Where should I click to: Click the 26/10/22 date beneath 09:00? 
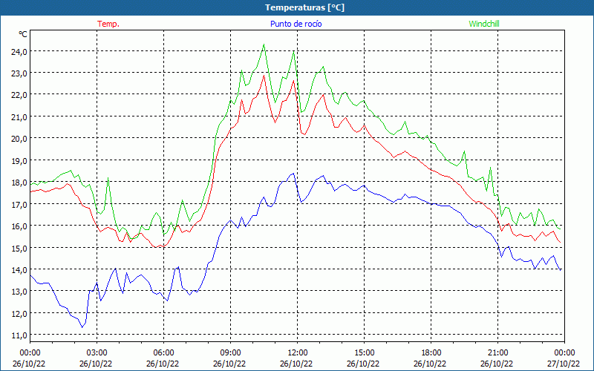point(229,364)
